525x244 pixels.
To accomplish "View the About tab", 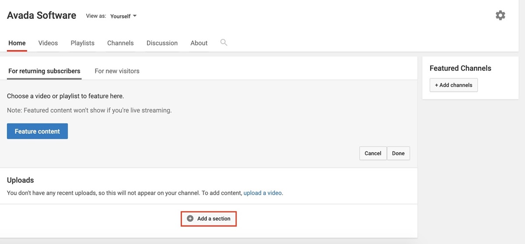I will (199, 43).
